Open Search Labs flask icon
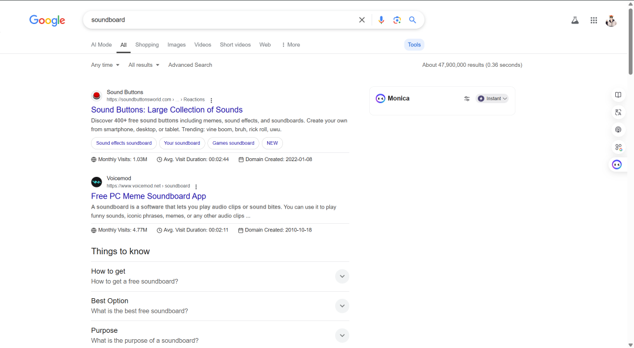Image resolution: width=634 pixels, height=348 pixels. click(x=575, y=20)
